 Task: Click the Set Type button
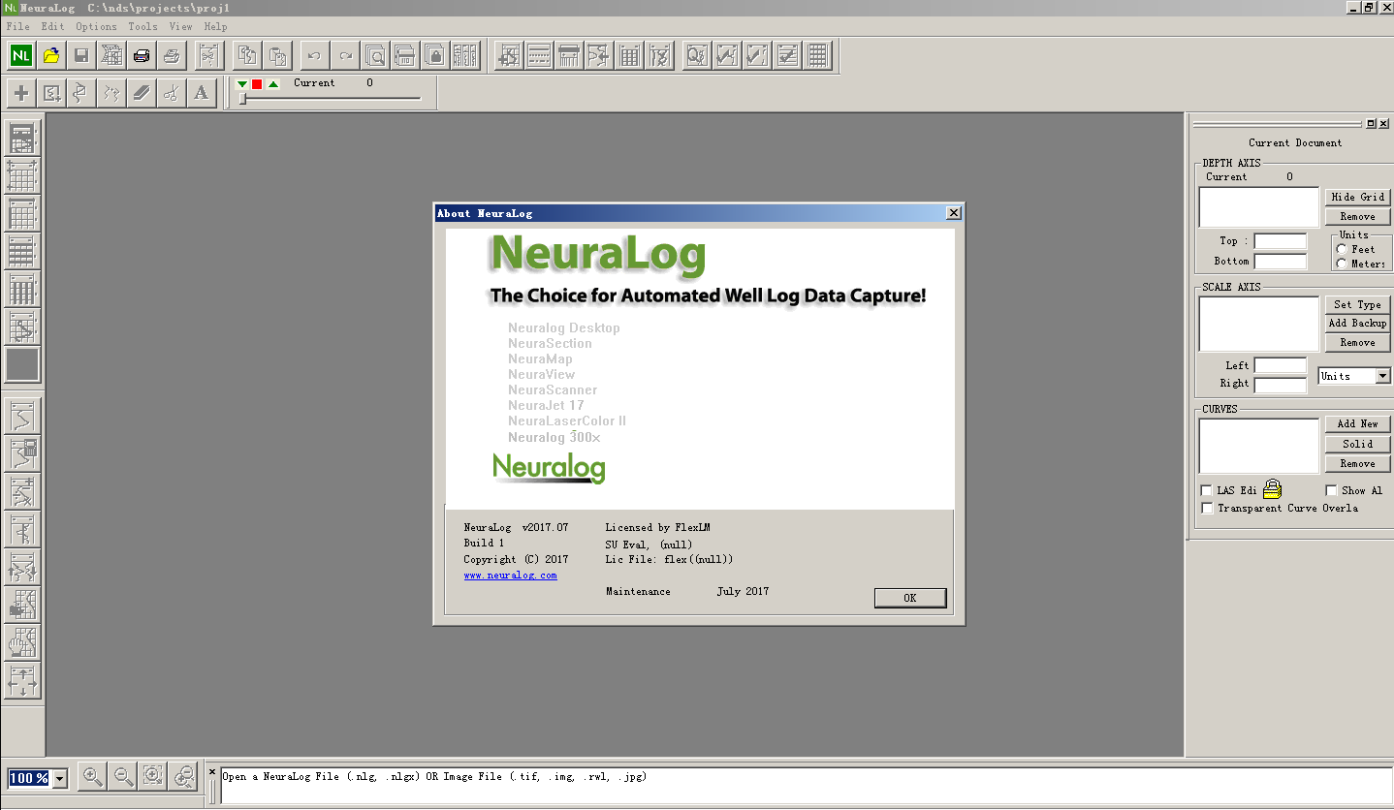(1357, 304)
